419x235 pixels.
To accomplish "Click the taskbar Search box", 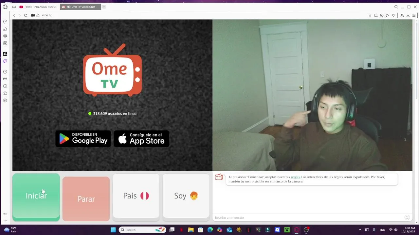I will pyautogui.click(x=142, y=230).
